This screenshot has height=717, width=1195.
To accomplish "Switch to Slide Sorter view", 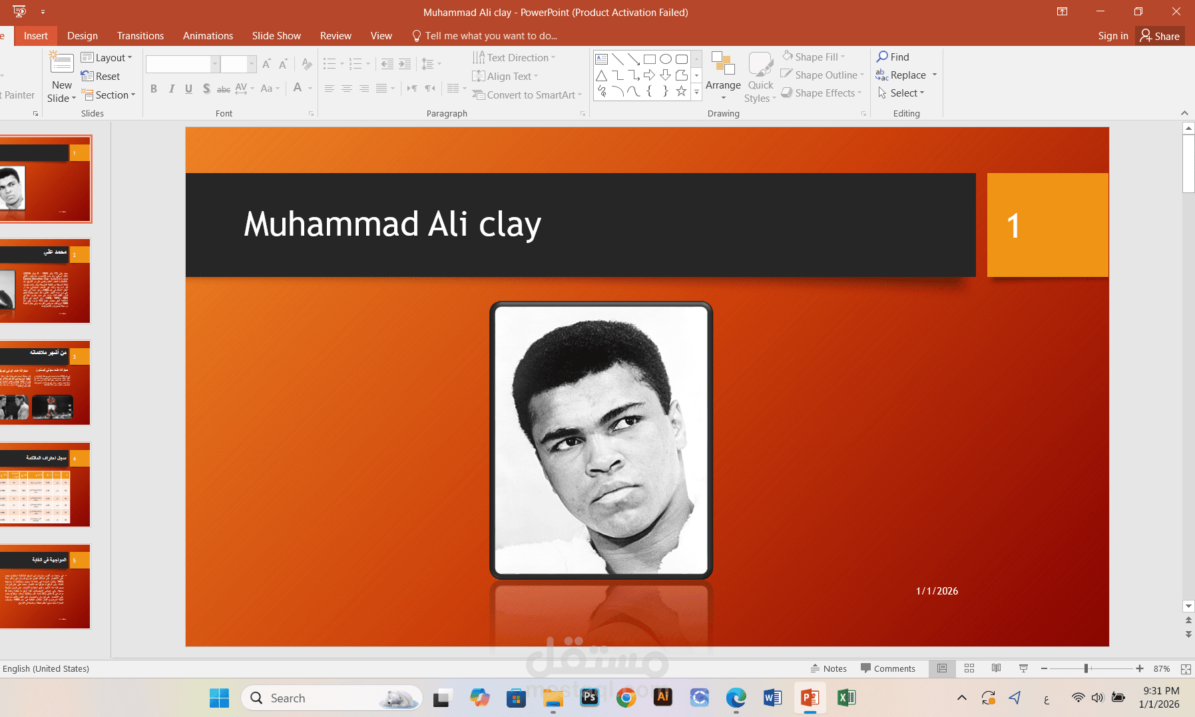I will click(x=969, y=668).
